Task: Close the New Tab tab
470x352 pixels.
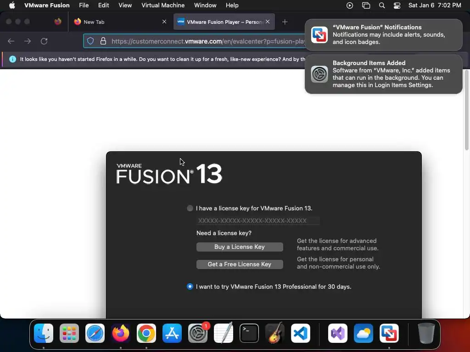Action: 164,22
